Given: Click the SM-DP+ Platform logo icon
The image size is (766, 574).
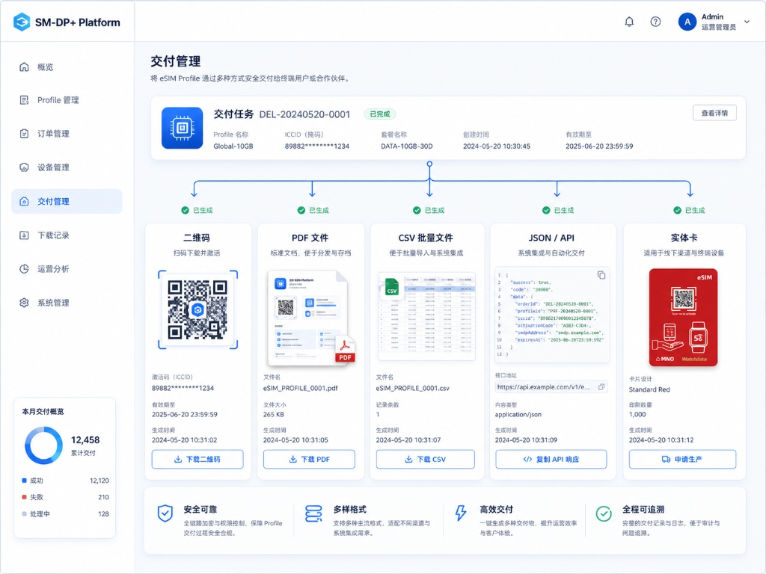Looking at the screenshot, I should click(x=22, y=22).
